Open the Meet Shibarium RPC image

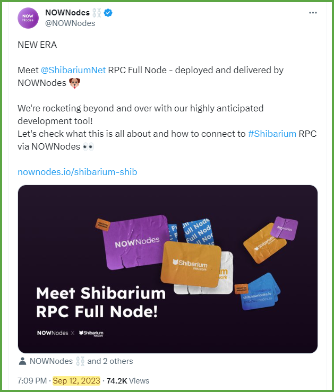(x=168, y=269)
